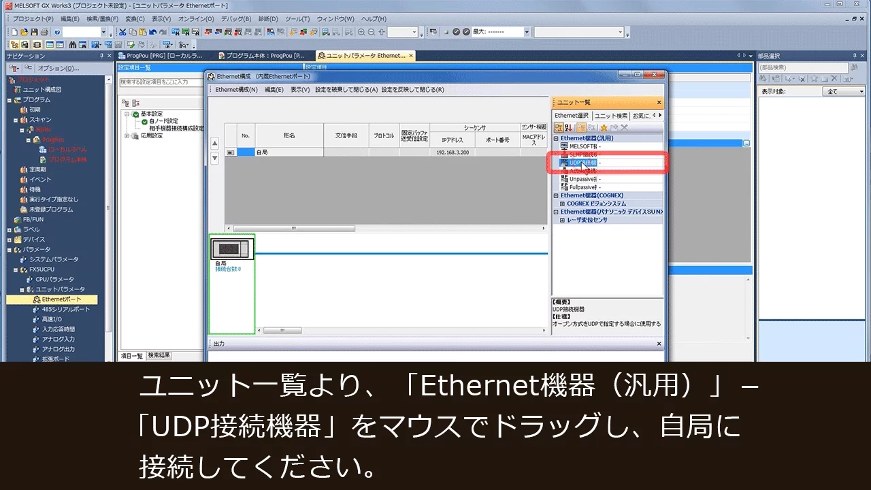The width and height of the screenshot is (871, 490).
Task: Expand 応用設定 tree node
Action: (127, 135)
